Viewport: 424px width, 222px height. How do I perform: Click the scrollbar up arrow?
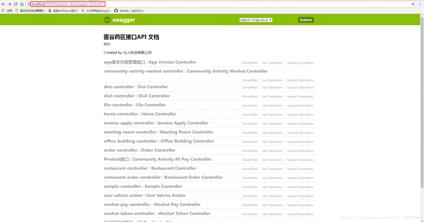[422, 16]
